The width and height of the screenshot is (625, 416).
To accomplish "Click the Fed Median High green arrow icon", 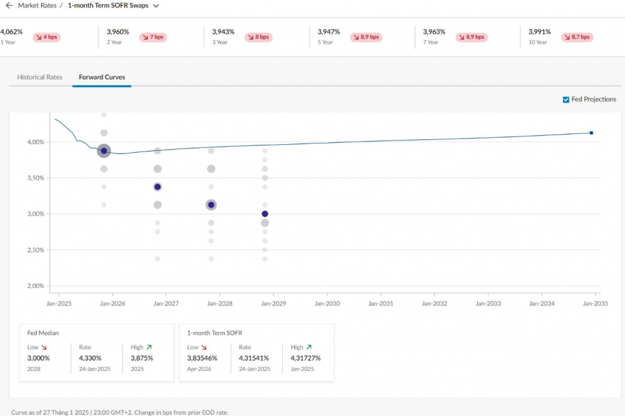I will pos(150,347).
